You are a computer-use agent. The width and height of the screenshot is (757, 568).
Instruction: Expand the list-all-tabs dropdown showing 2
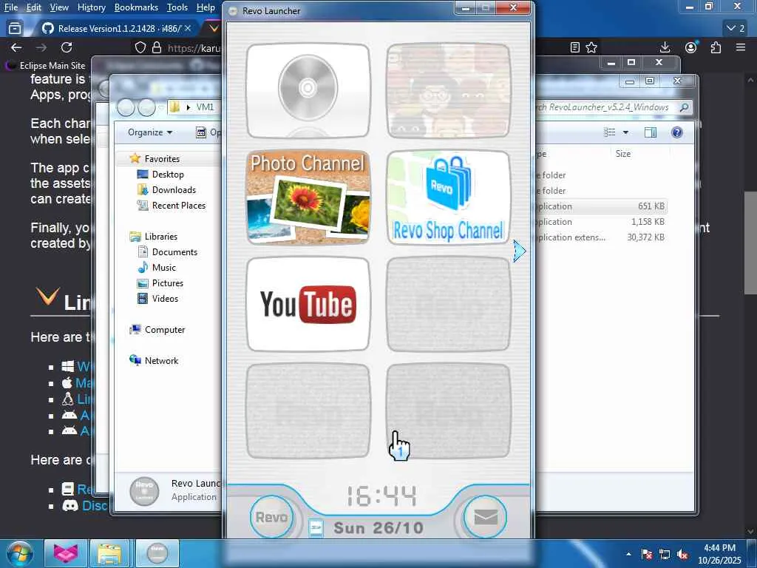[736, 29]
